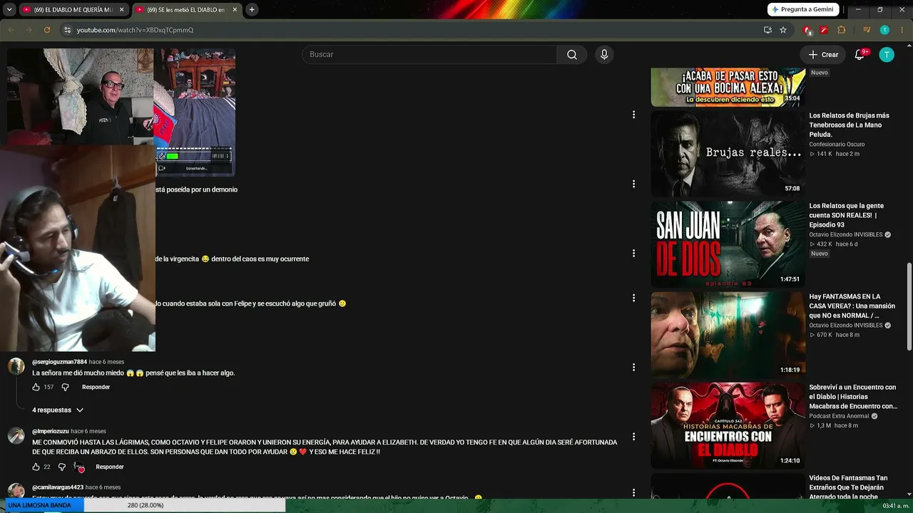Start voice search with the microphone
Image resolution: width=913 pixels, height=513 pixels.
pyautogui.click(x=604, y=55)
